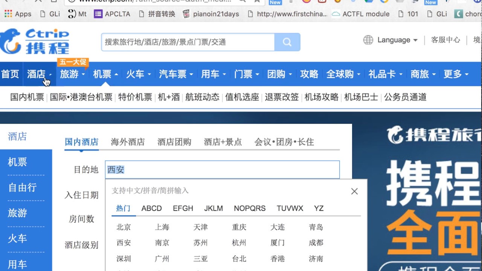The width and height of the screenshot is (482, 271).
Task: Choose 上海 from the city list
Action: point(162,227)
